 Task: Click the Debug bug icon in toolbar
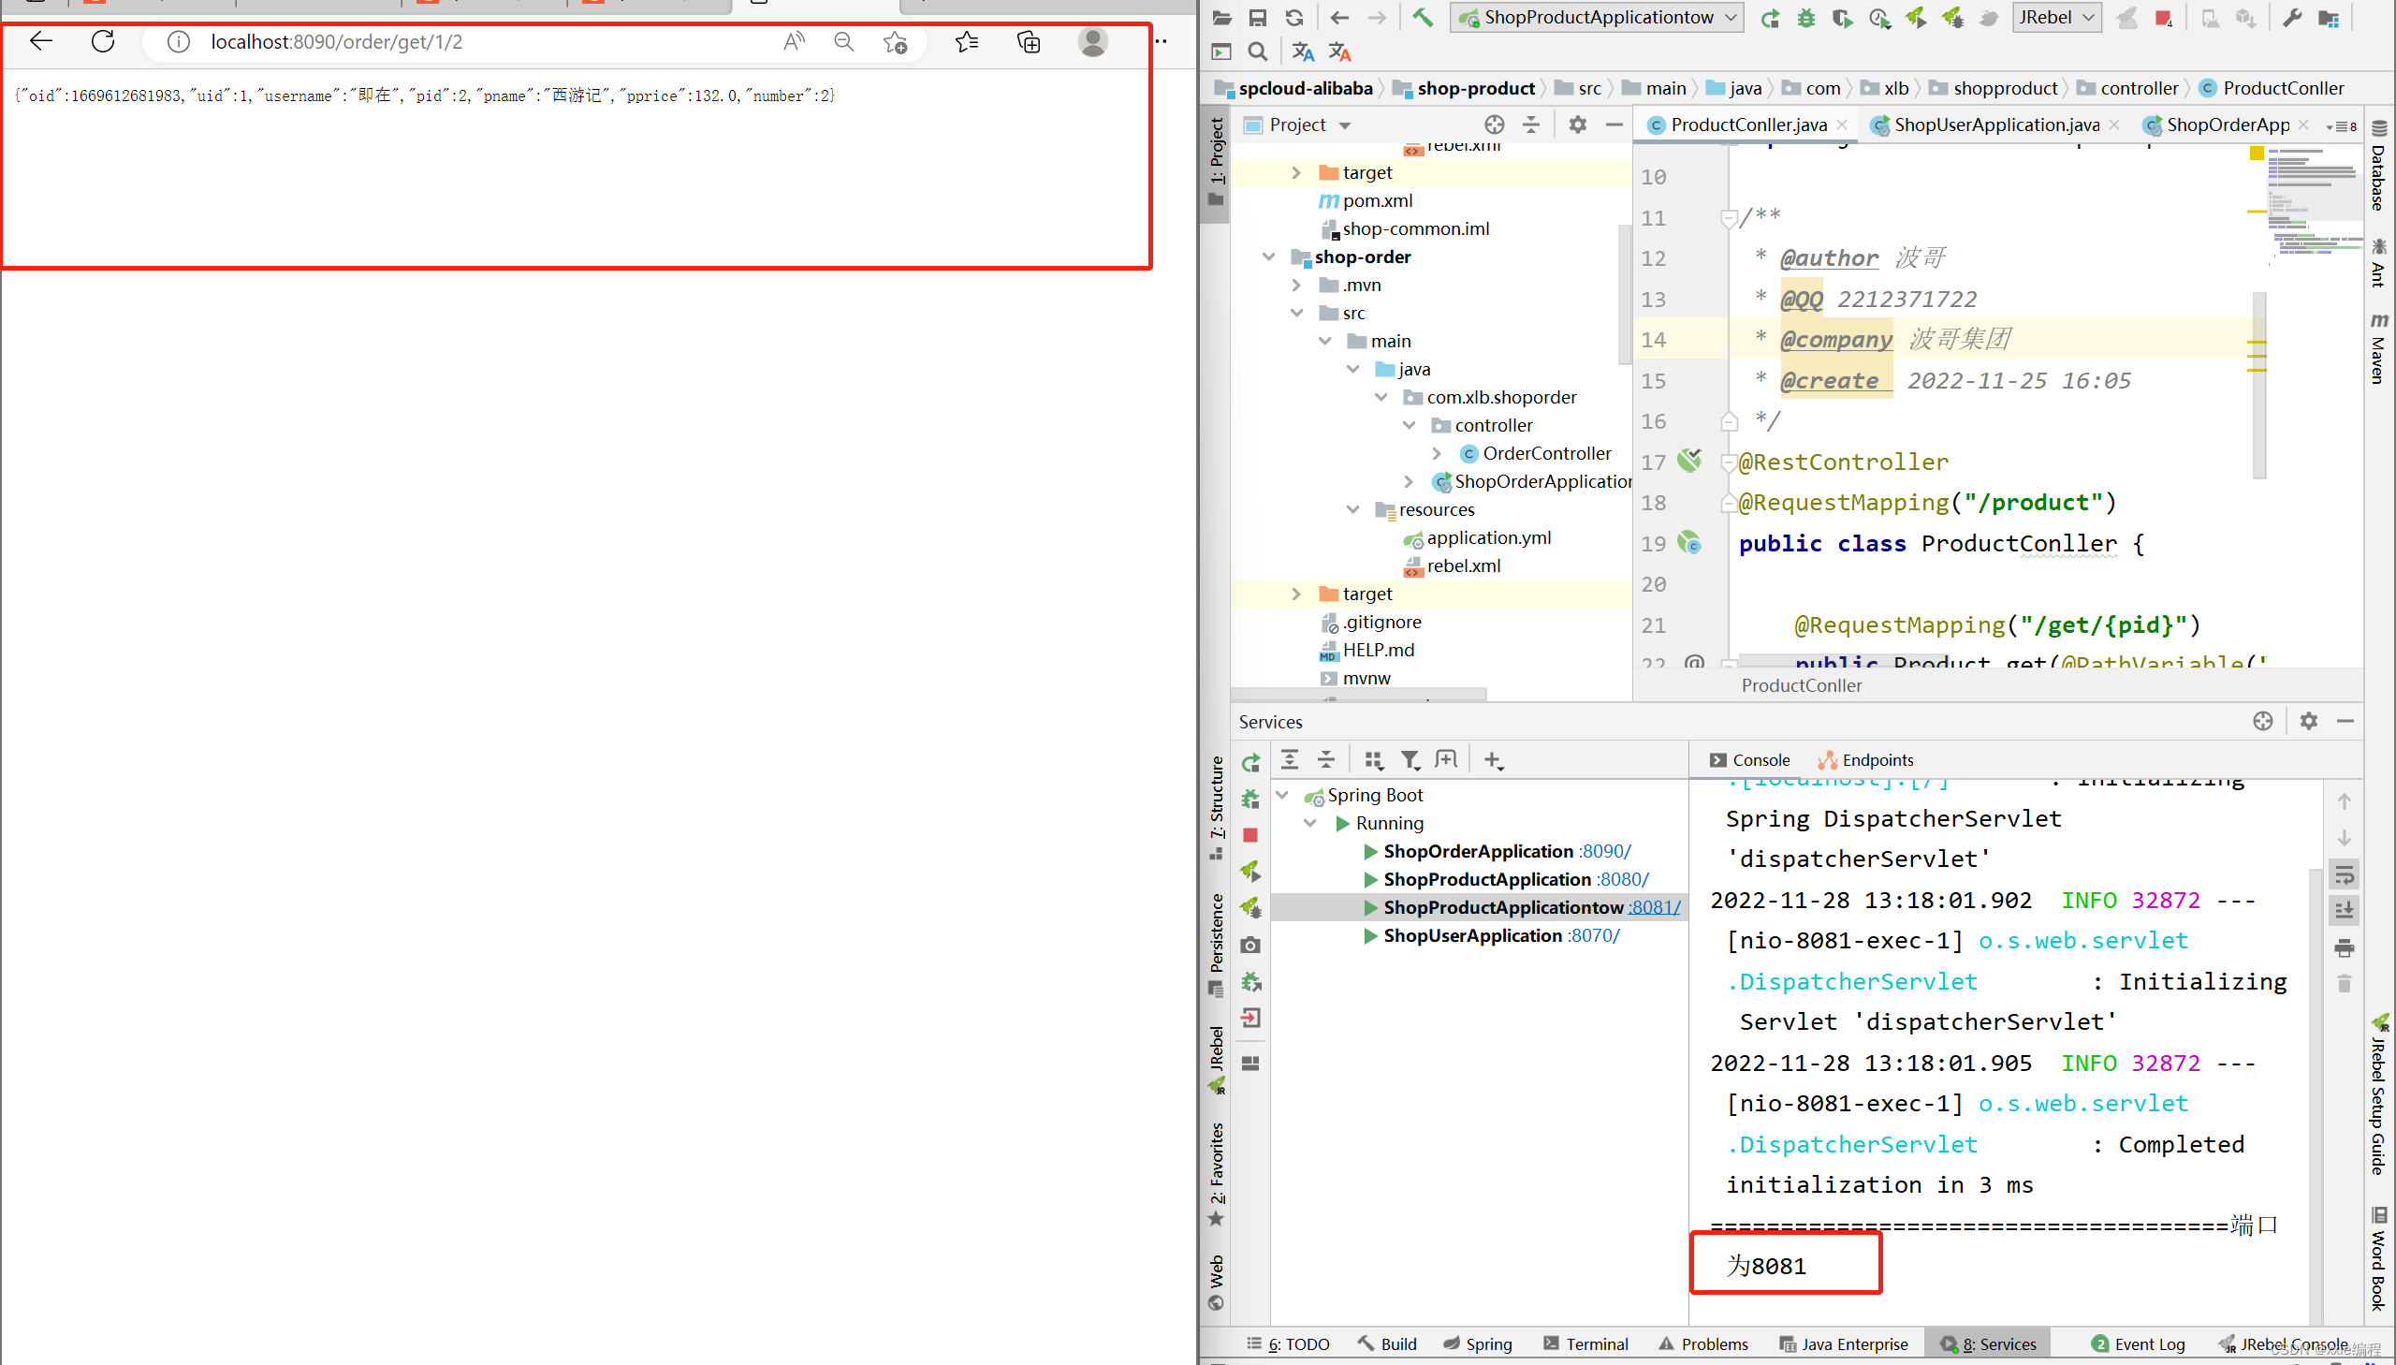(1805, 18)
